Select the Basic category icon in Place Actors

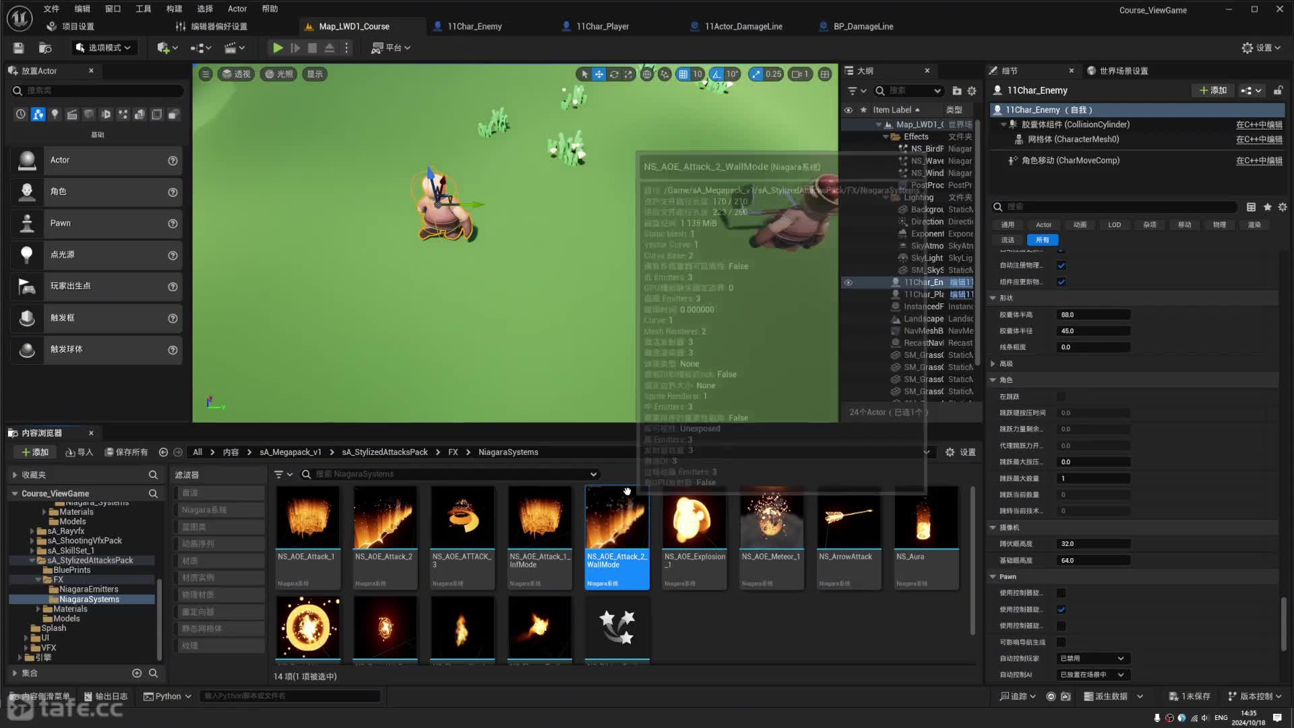pyautogui.click(x=38, y=115)
